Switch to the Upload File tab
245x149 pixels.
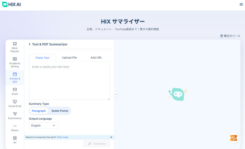pos(69,57)
